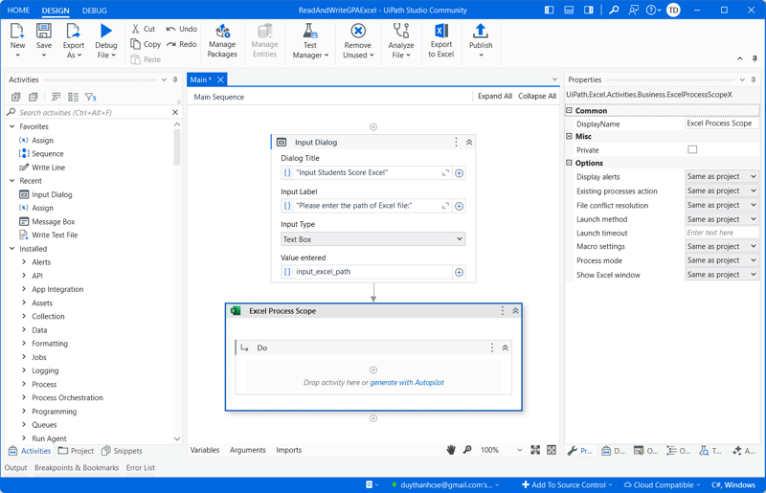766x493 pixels.
Task: Open the Snippets panel tab
Action: click(x=122, y=451)
